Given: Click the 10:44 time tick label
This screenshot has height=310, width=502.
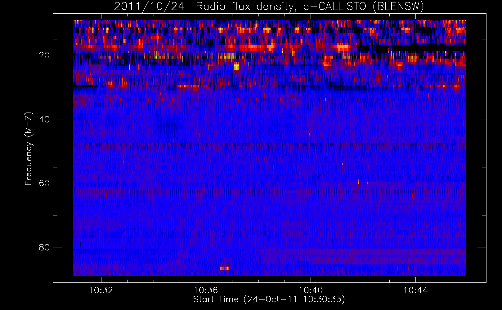Looking at the screenshot, I should 415,290.
